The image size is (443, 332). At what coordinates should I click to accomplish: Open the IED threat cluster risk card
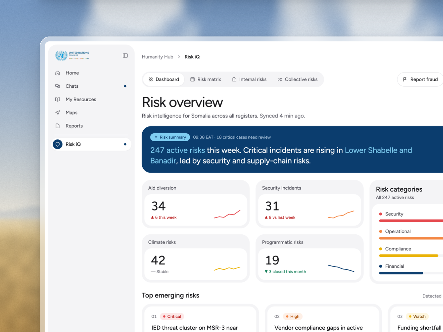[200, 318]
